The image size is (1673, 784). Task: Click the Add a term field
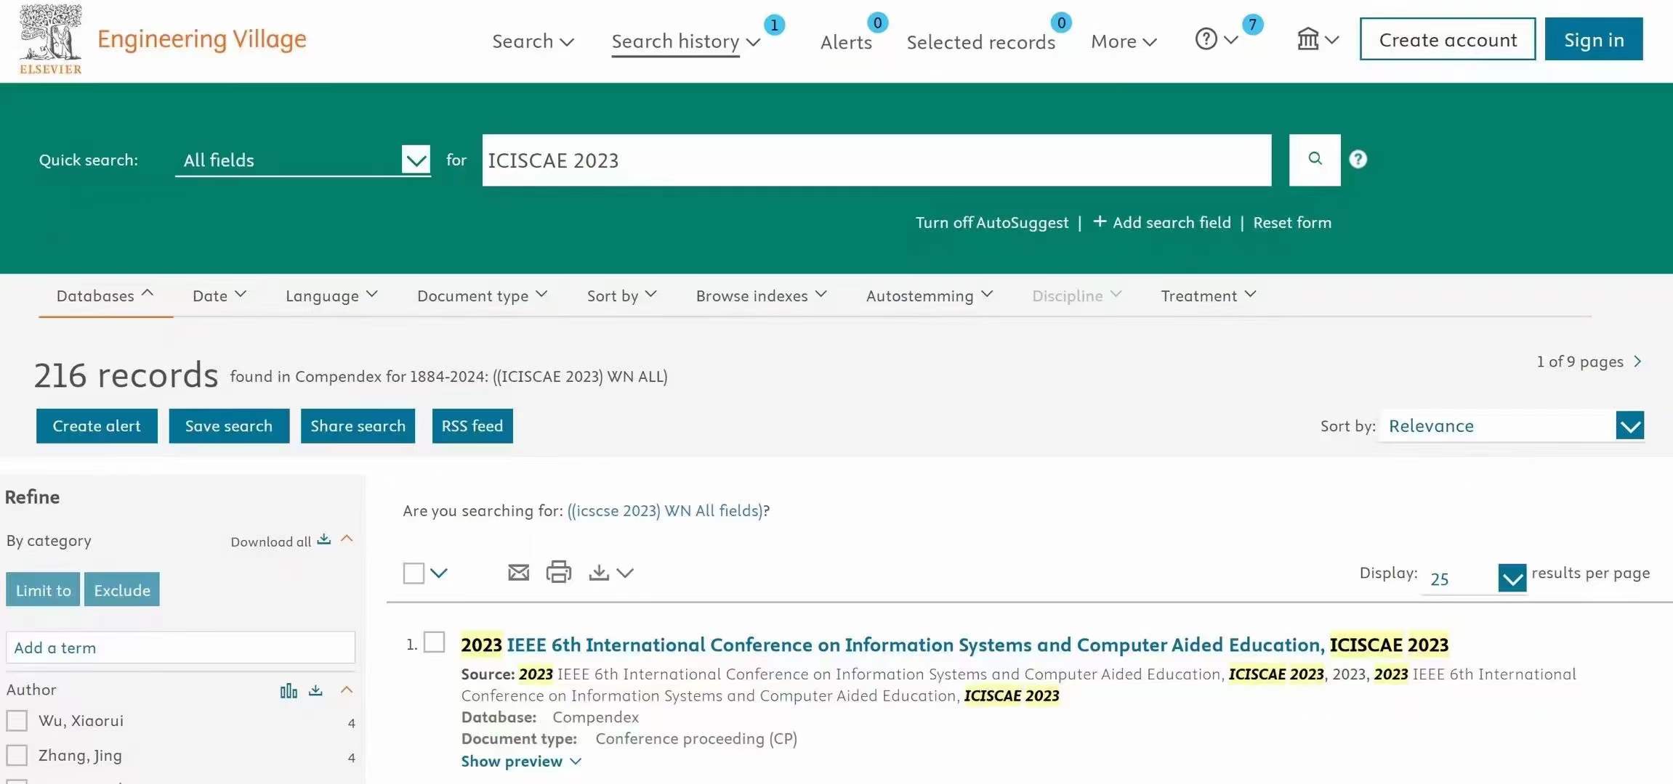(180, 647)
